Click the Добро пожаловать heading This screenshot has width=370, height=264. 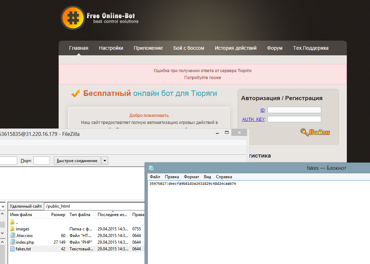(149, 116)
